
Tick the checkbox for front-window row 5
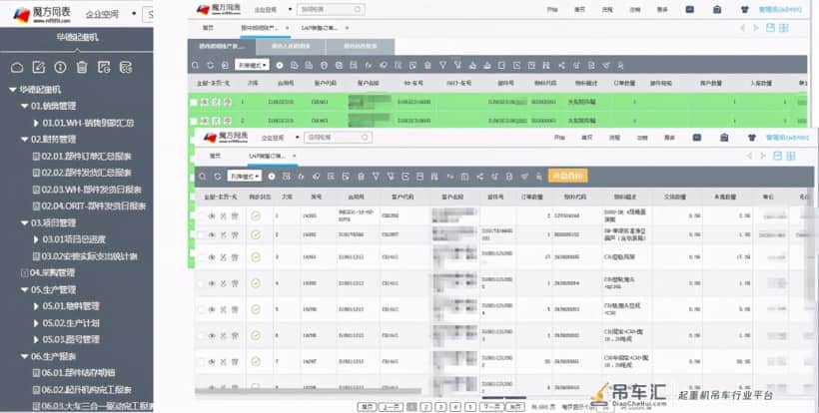(201, 309)
